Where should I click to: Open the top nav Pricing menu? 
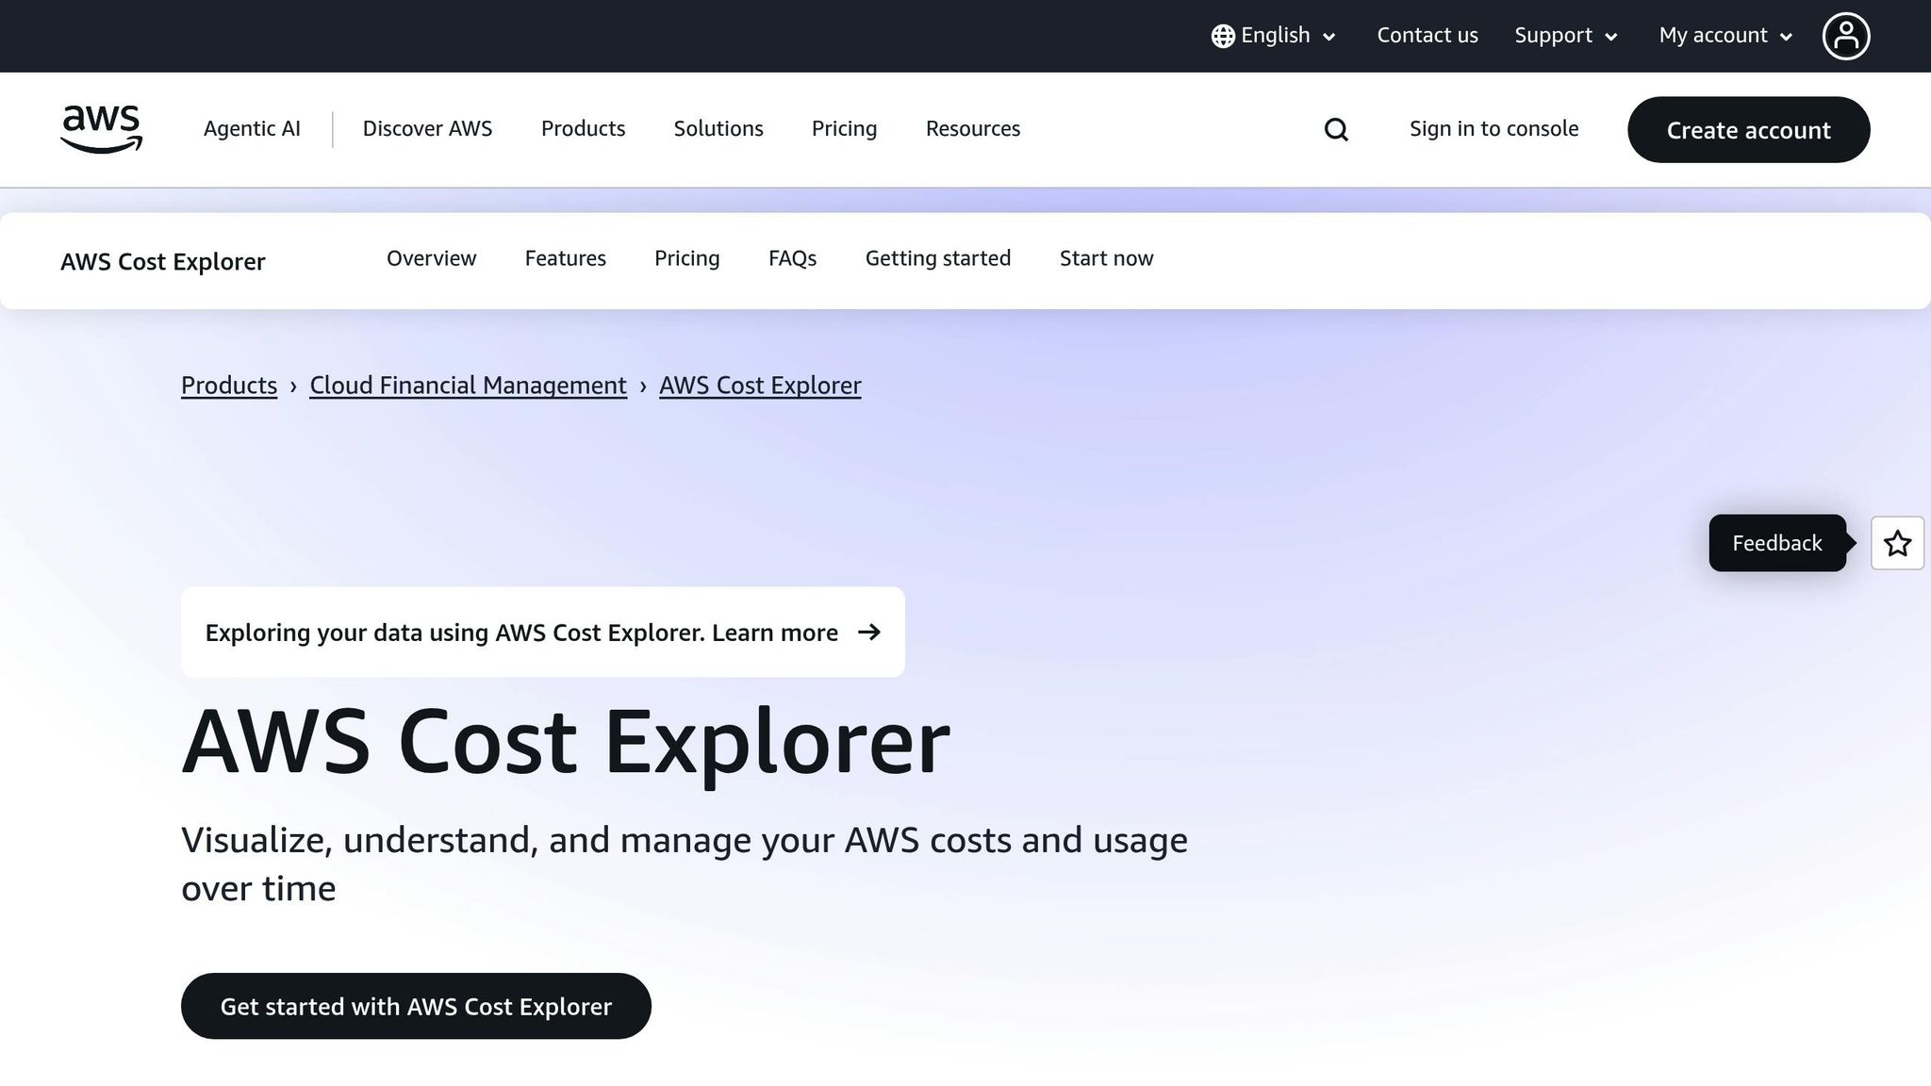(844, 129)
